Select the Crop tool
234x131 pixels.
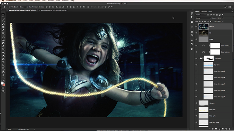[3, 27]
